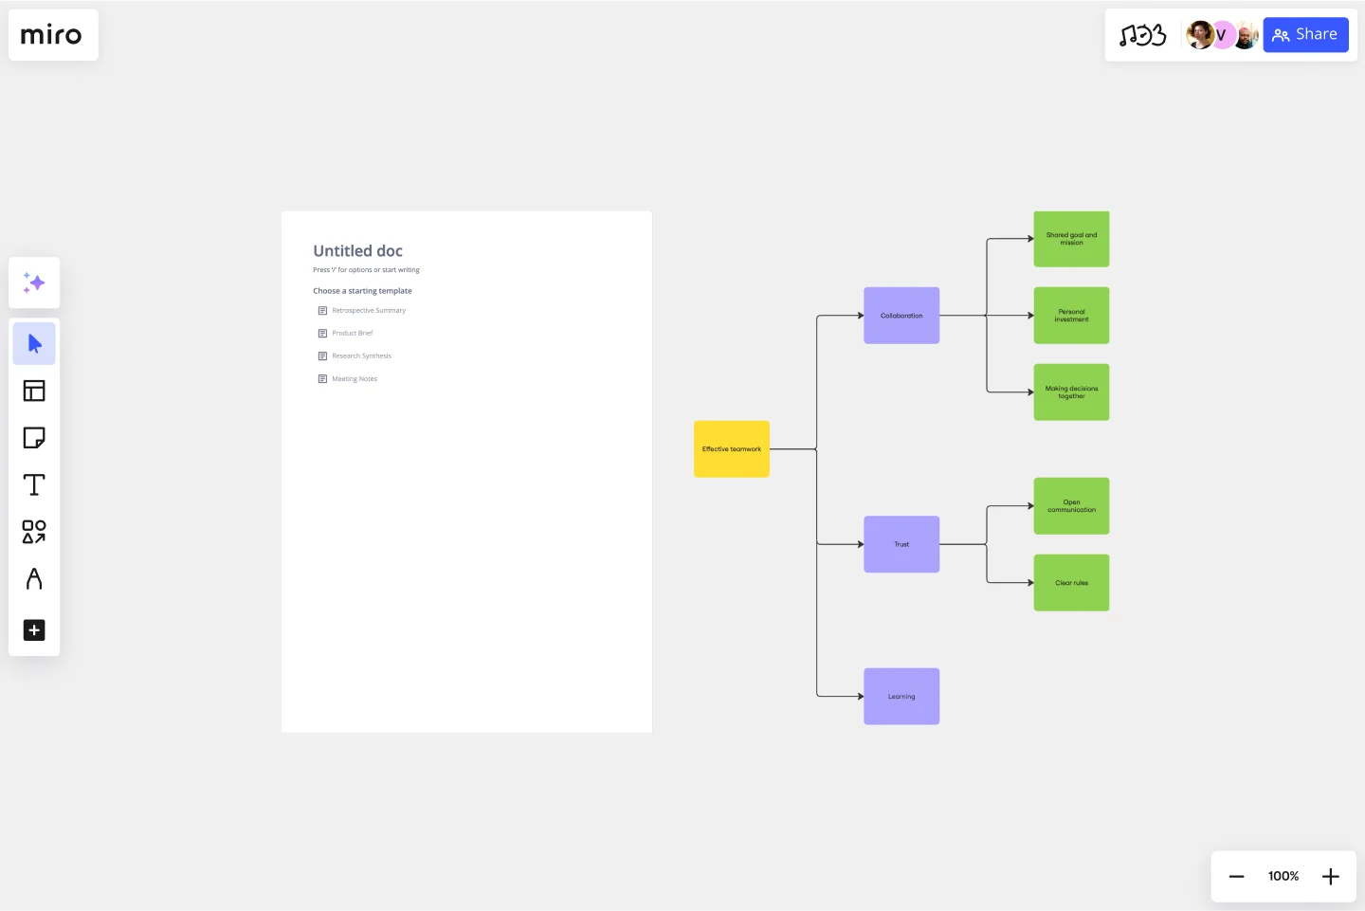Select the purple Learning node
1365x911 pixels.
pyautogui.click(x=901, y=697)
